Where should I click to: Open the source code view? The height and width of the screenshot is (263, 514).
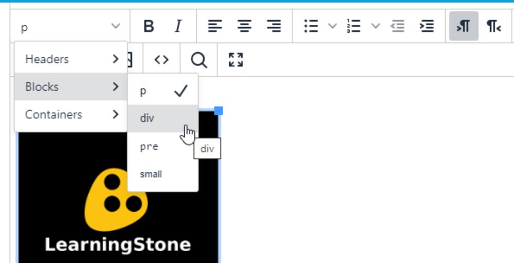coord(161,60)
